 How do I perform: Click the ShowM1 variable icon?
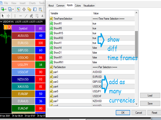coord(51,23)
